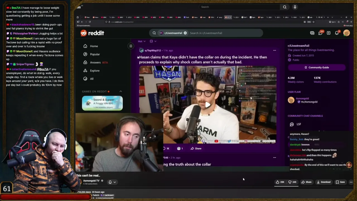This screenshot has height=201, width=357.
Task: Click the r/LivestreamFail community title
Action: 298,46
